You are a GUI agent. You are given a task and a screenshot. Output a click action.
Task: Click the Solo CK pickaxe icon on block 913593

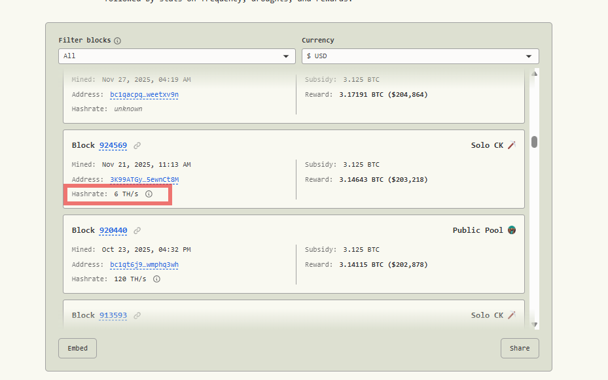click(x=512, y=315)
